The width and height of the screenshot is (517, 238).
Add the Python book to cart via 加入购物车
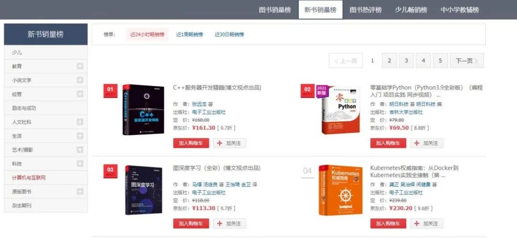click(388, 143)
